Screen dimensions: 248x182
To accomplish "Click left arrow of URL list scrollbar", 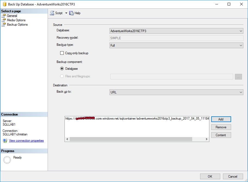I will 68,139.
